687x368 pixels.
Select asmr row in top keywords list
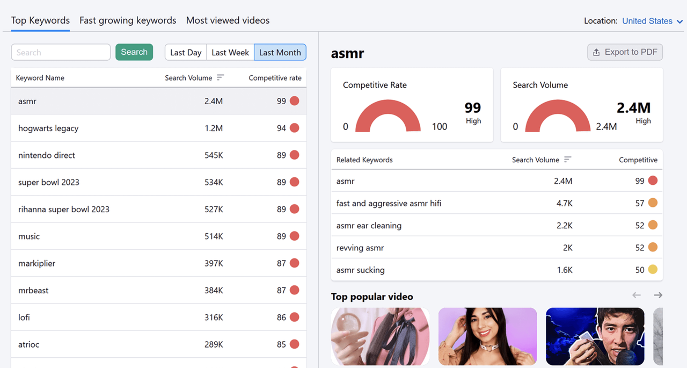(159, 101)
